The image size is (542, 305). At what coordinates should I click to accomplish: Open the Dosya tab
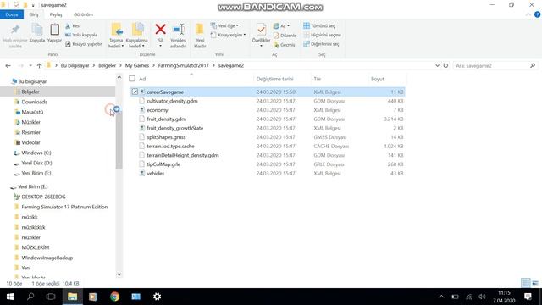[12, 14]
